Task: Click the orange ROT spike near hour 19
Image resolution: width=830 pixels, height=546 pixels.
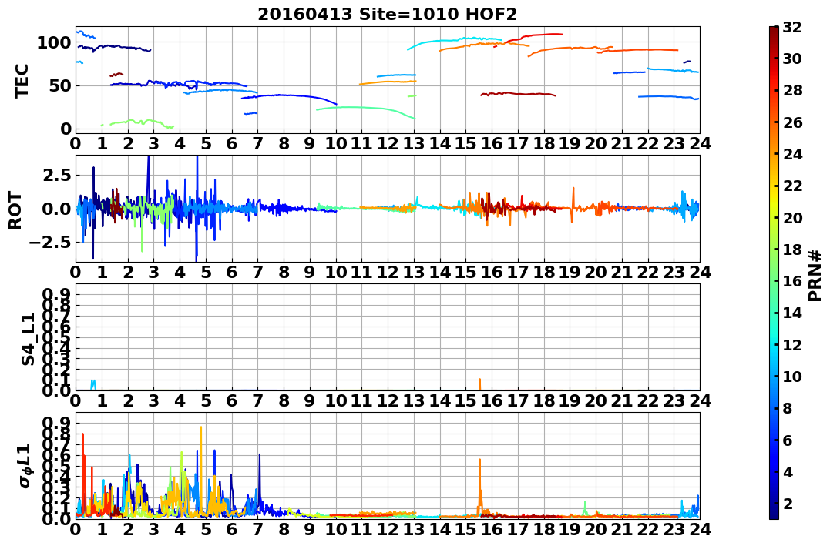Action: (573, 204)
